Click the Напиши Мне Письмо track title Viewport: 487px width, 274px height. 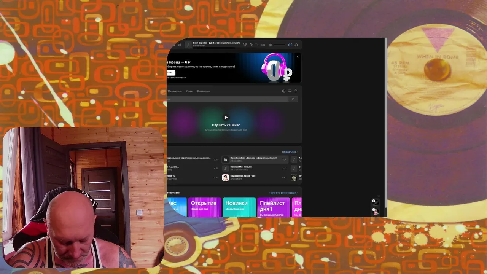pos(241,167)
